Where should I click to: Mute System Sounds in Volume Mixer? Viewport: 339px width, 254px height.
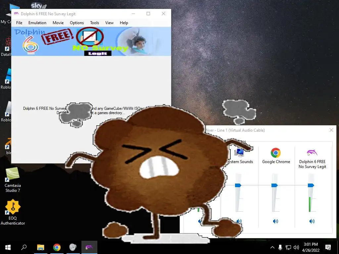click(239, 221)
